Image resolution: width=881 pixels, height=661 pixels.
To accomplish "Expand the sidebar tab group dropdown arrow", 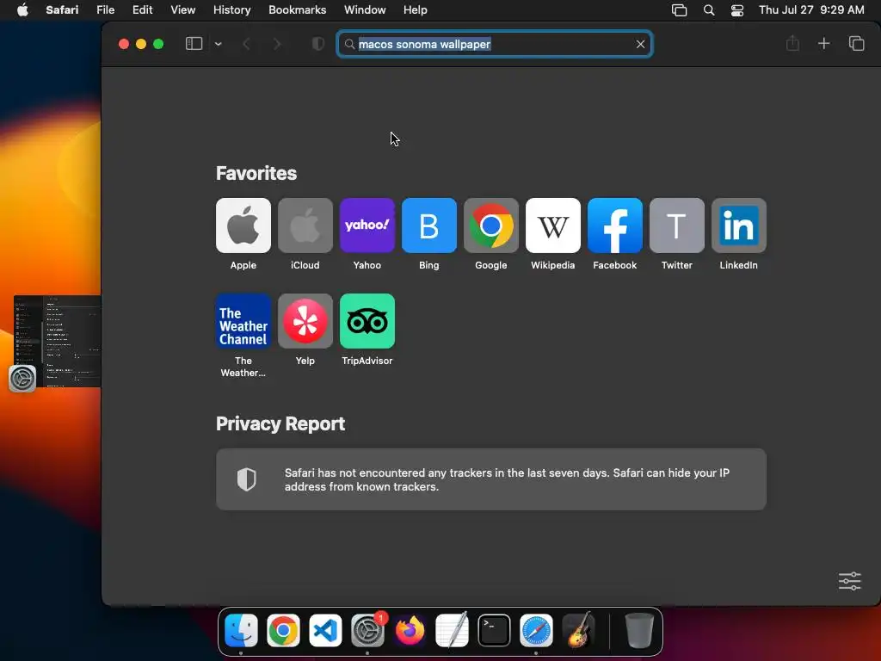I will click(218, 44).
